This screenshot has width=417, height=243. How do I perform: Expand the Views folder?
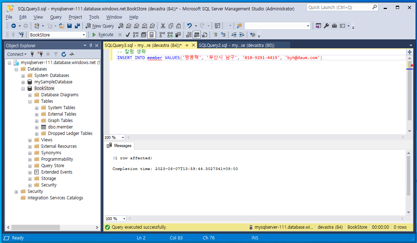30,140
